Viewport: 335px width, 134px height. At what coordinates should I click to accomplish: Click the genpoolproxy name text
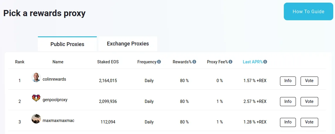(55, 100)
